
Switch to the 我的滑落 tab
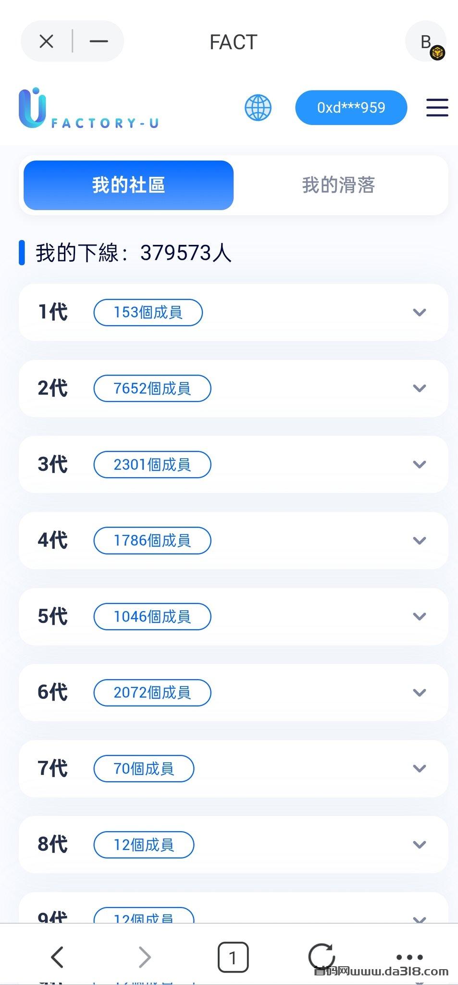[338, 185]
